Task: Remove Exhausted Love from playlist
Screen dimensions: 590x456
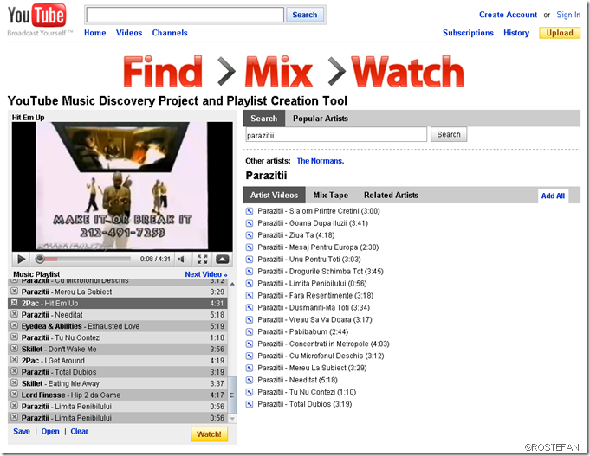Action: pos(15,325)
